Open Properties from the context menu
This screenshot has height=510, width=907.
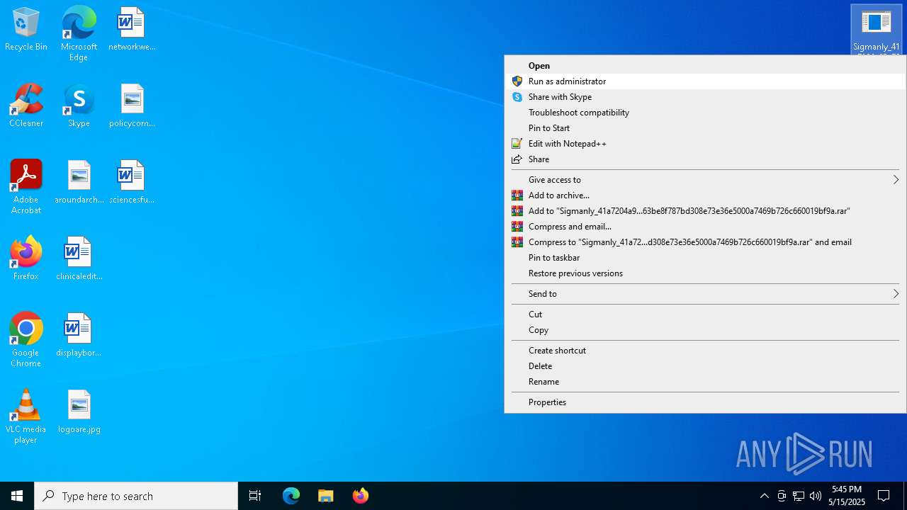(705, 402)
